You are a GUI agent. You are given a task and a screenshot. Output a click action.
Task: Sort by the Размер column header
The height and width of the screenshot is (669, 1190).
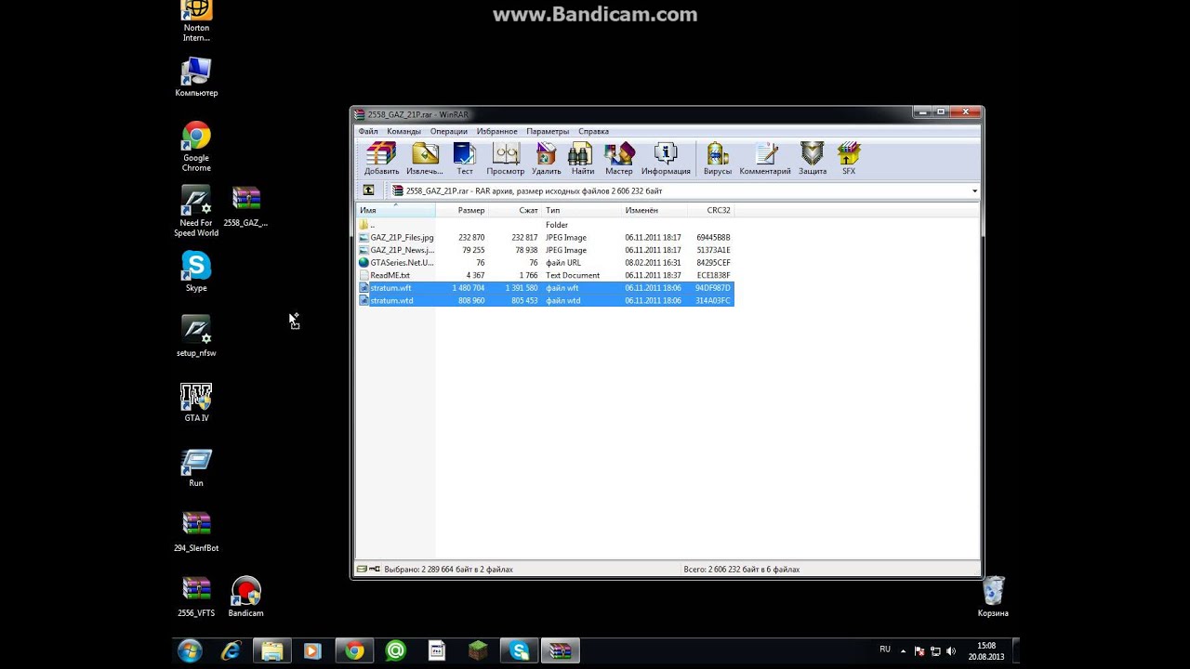(461, 211)
